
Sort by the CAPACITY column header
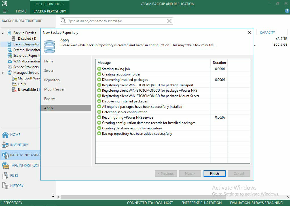click(x=267, y=33)
